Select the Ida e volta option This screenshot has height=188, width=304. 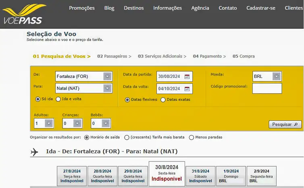pyautogui.click(x=58, y=99)
